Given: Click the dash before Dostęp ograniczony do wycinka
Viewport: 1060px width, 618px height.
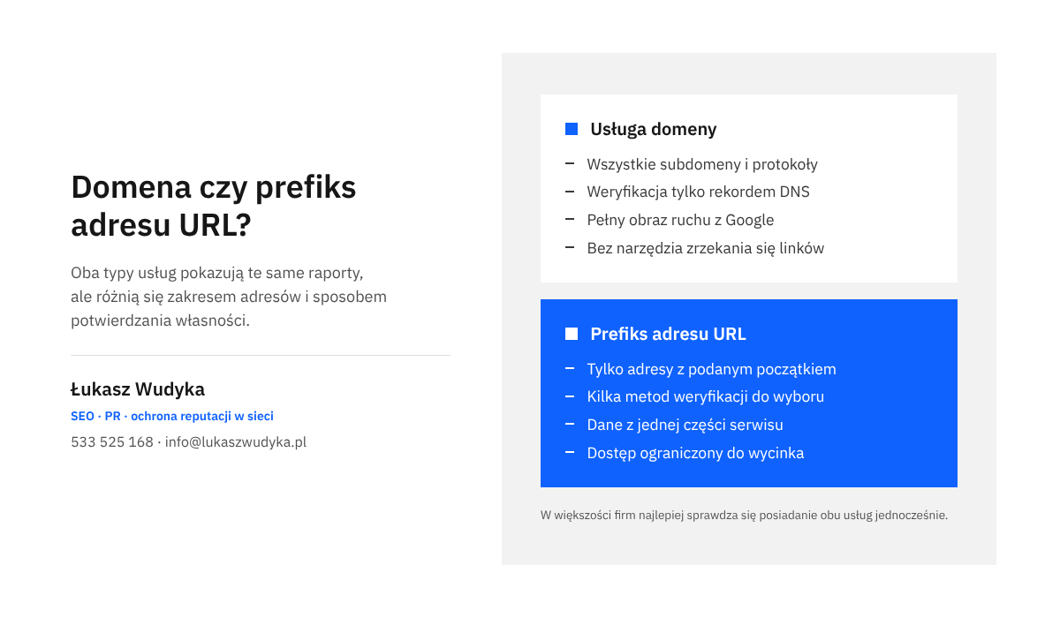Looking at the screenshot, I should pos(570,453).
